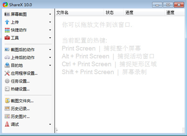Click the ShareX logo in title bar
187x136 pixels.
click(5, 5)
